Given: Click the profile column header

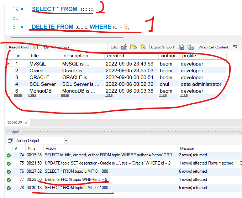Looking at the screenshot, I should [x=203, y=56].
